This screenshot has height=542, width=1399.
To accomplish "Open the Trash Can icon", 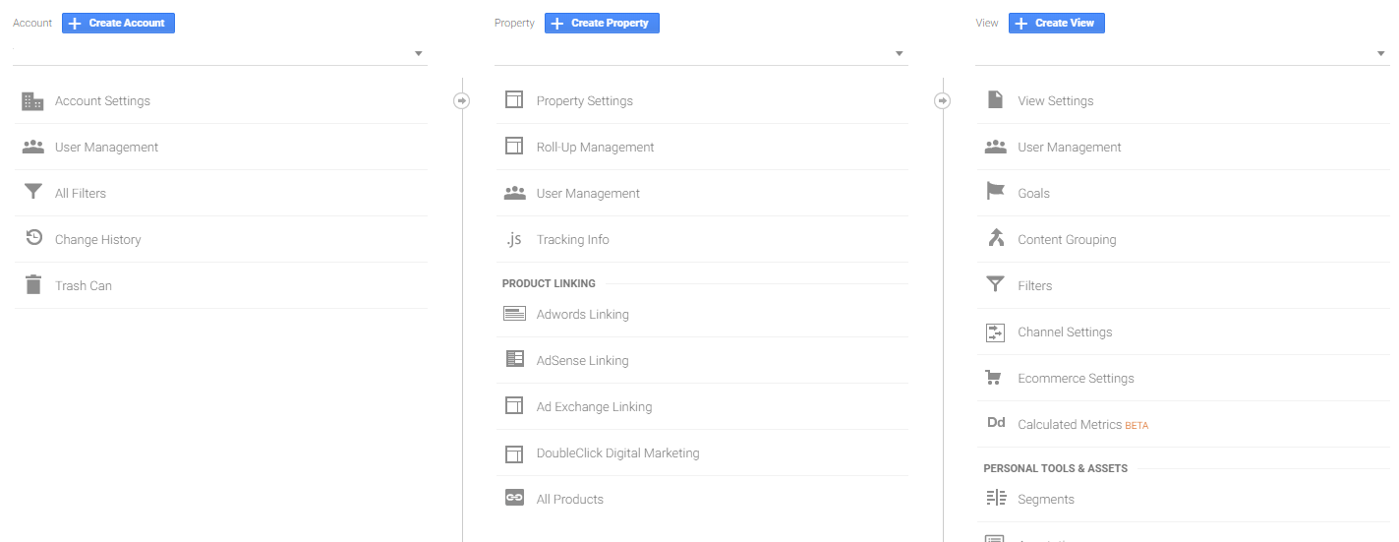I will tap(33, 285).
